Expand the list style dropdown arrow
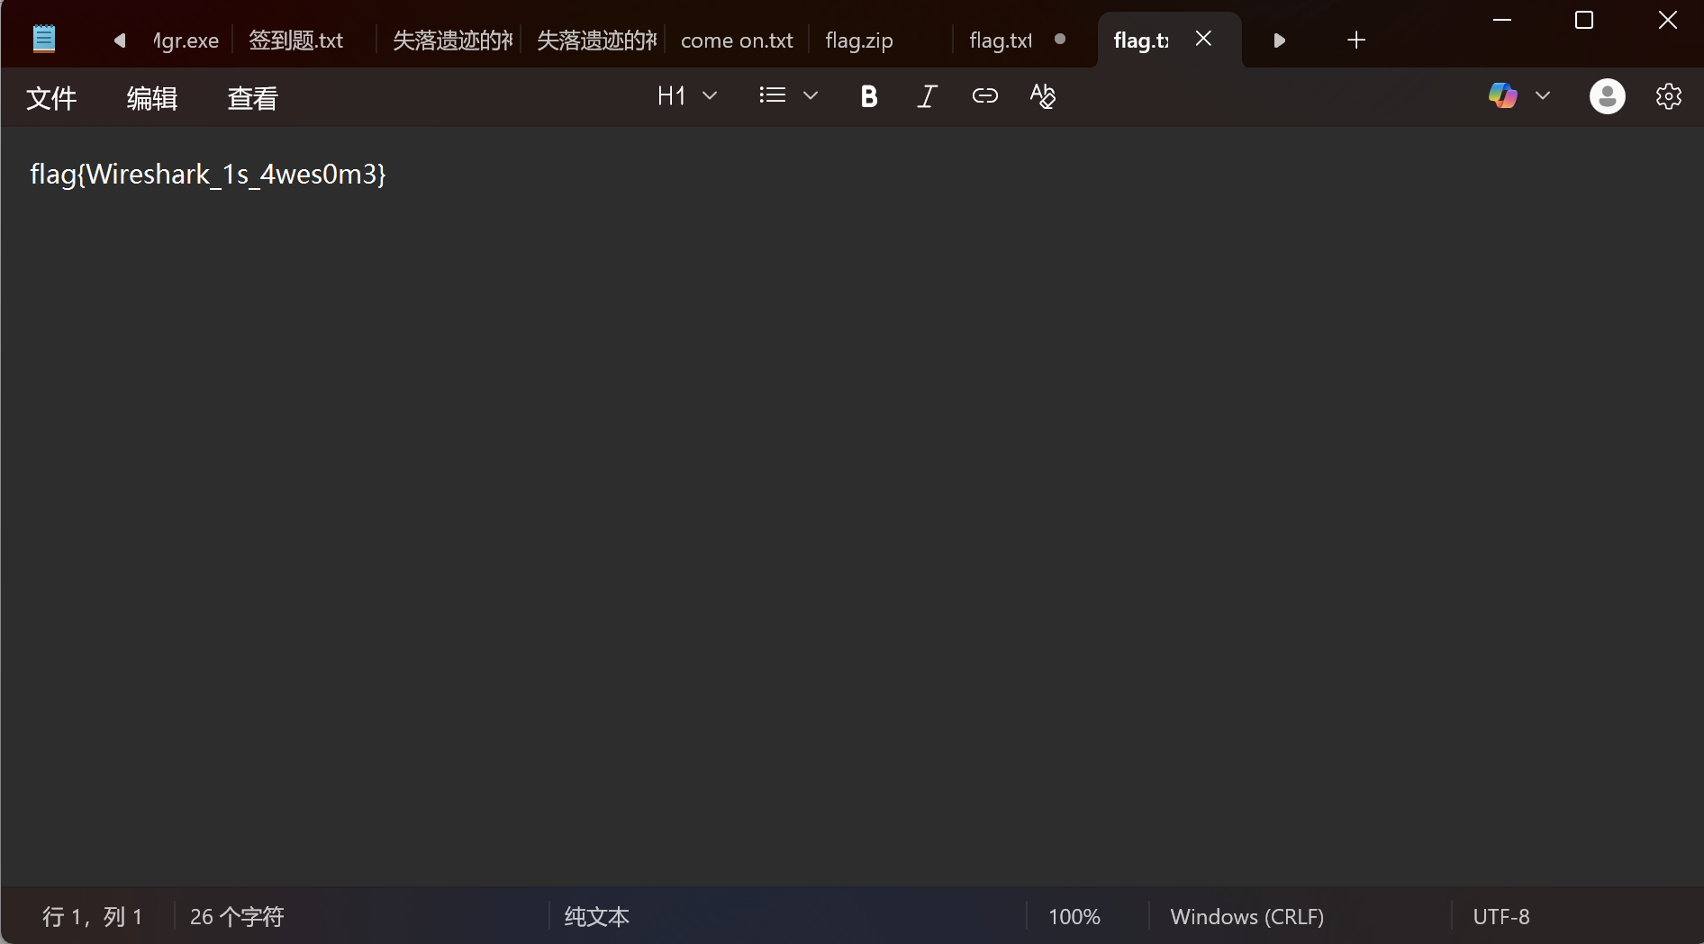The width and height of the screenshot is (1704, 944). click(811, 95)
